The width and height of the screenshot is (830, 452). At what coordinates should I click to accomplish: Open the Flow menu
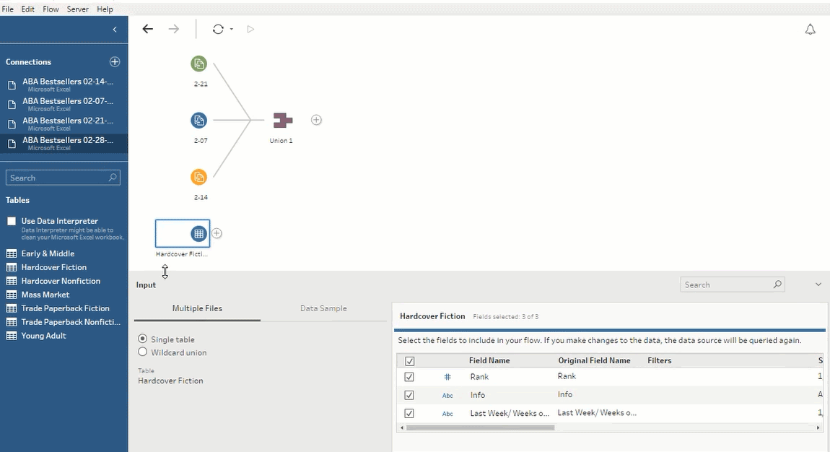pos(51,9)
